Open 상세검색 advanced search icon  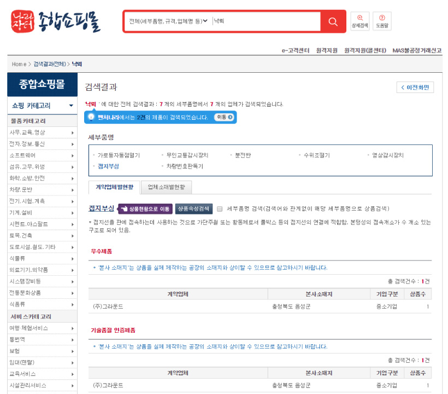coord(359,21)
